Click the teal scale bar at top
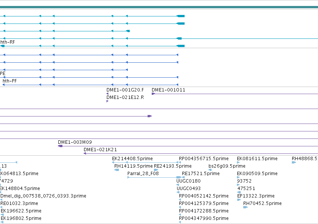This screenshot has height=224, width=318. tap(159, 7)
